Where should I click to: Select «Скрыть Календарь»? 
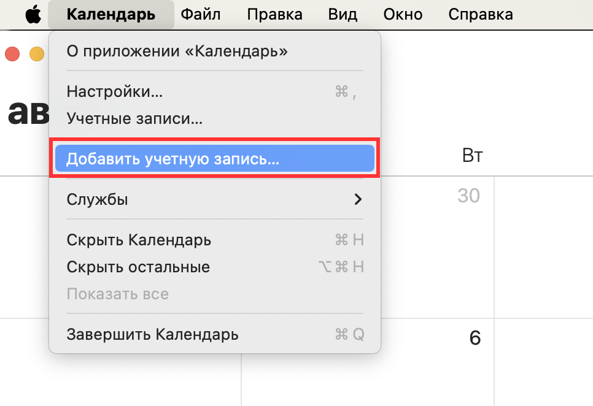point(139,240)
